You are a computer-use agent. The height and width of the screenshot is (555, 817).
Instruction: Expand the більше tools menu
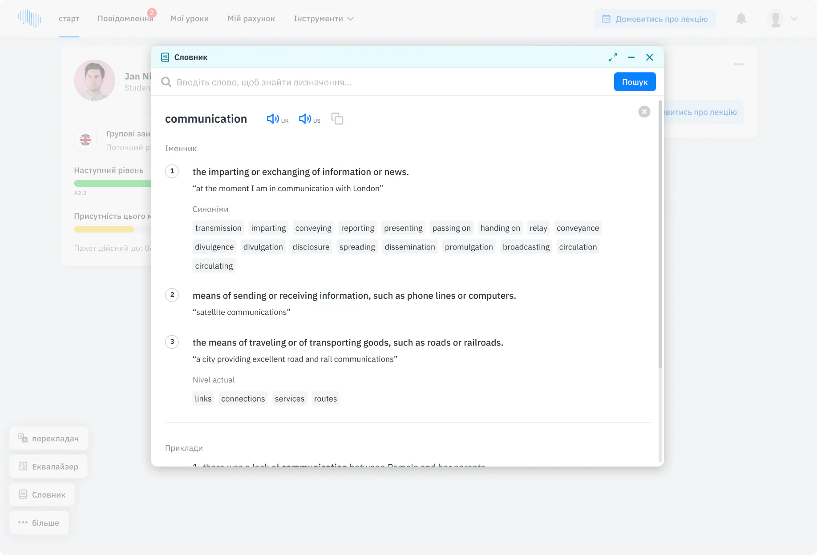39,523
